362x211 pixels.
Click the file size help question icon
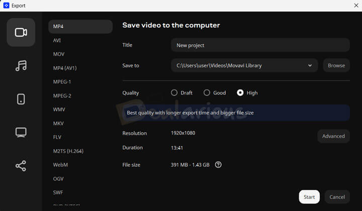pos(218,165)
